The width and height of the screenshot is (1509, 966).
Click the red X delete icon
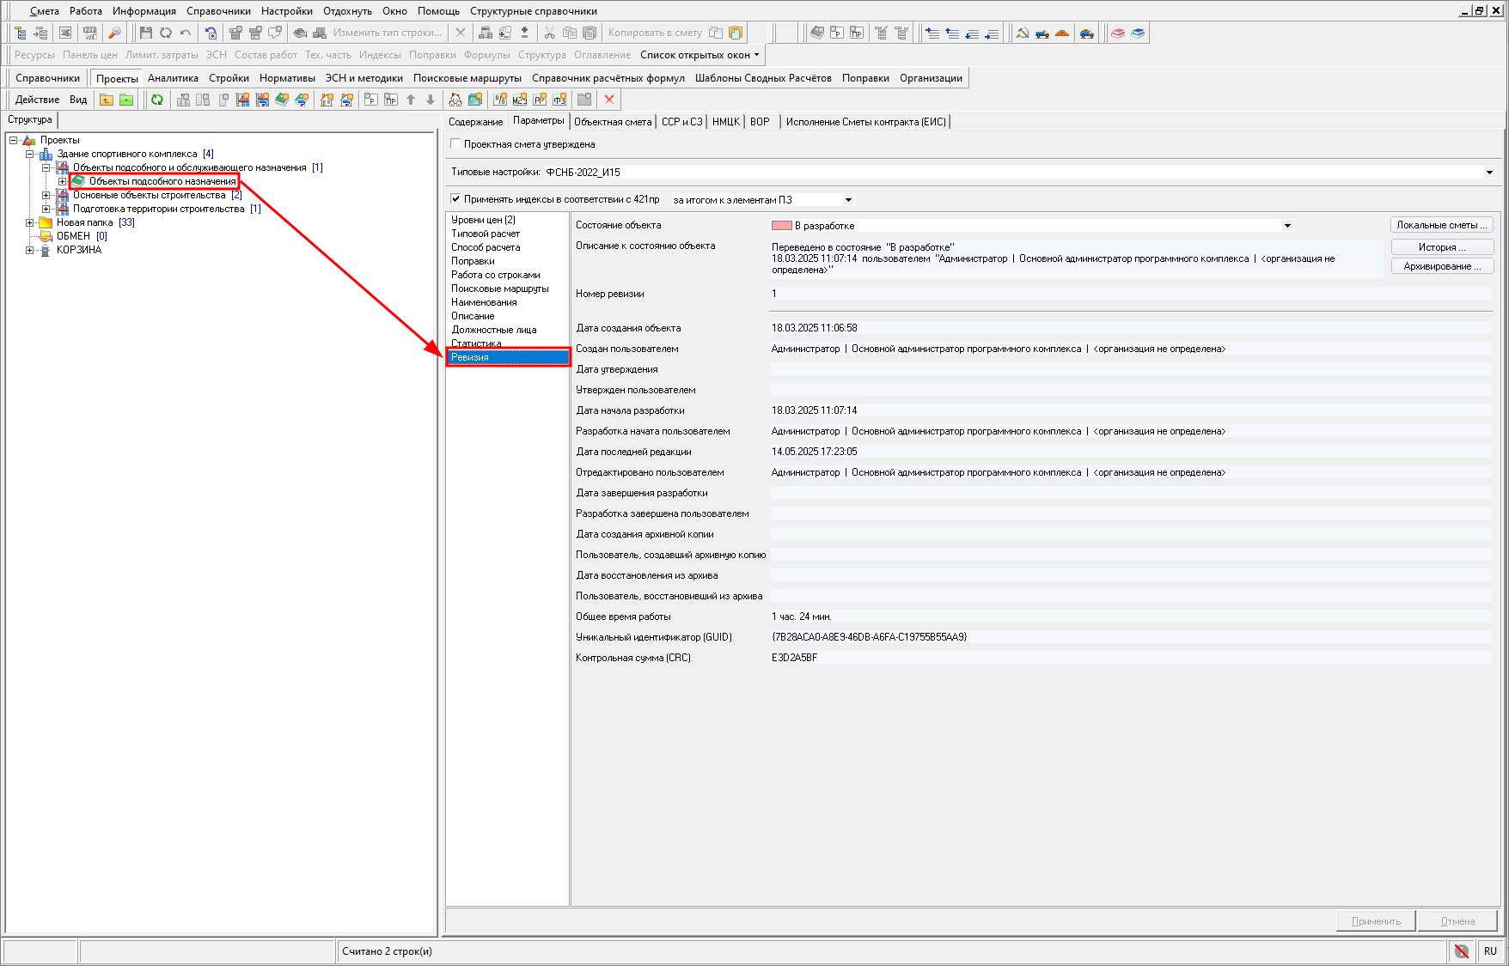609,100
